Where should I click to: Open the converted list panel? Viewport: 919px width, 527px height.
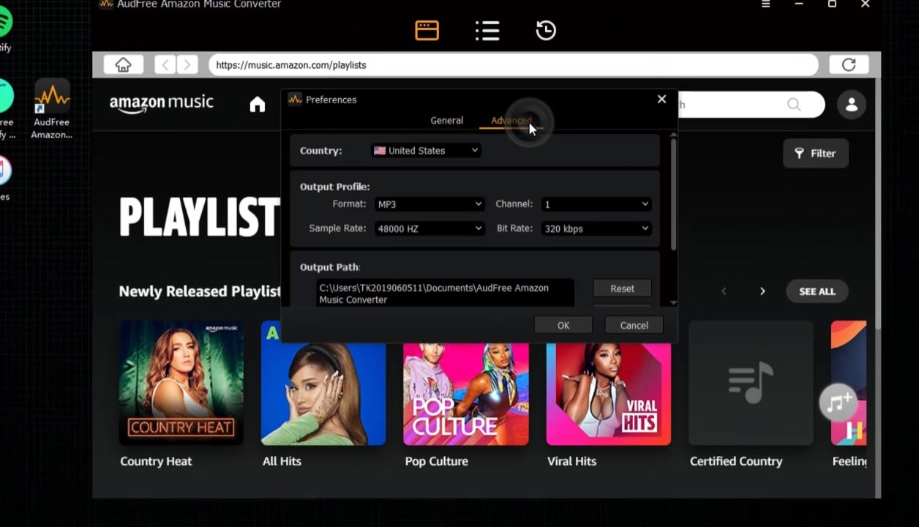click(487, 31)
